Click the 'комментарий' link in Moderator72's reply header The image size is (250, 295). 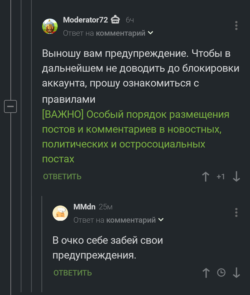(120, 32)
